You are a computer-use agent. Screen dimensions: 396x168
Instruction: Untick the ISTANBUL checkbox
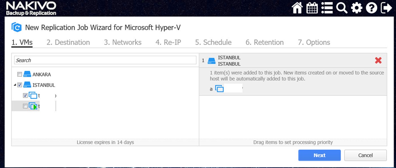pos(20,85)
